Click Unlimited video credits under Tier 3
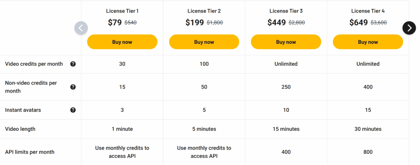The width and height of the screenshot is (420, 165). click(286, 64)
